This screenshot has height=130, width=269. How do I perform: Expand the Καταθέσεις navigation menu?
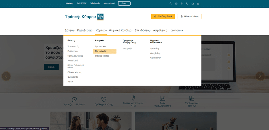click(85, 30)
